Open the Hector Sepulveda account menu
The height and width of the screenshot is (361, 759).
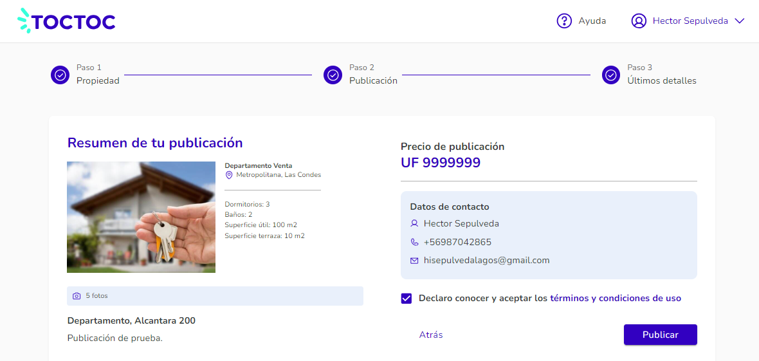point(688,21)
